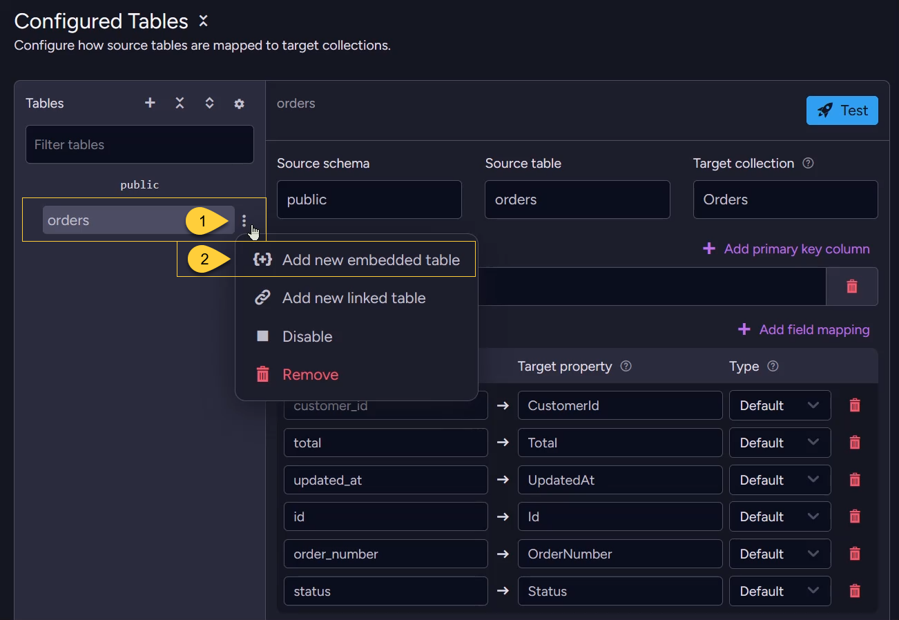
Task: Open Type dropdown for Total row
Action: click(780, 443)
